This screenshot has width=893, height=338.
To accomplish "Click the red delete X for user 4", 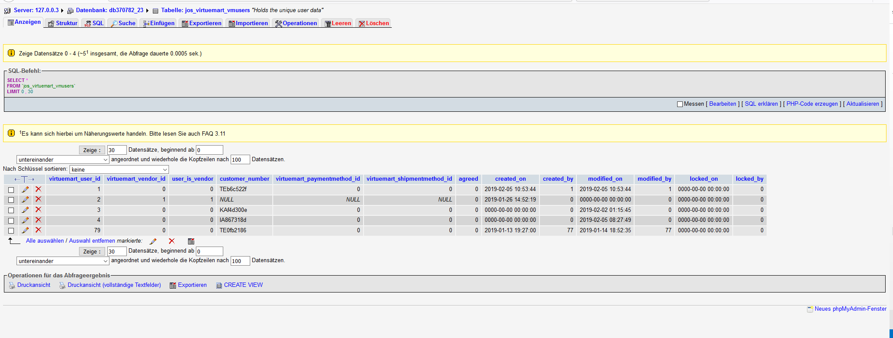I will [39, 220].
